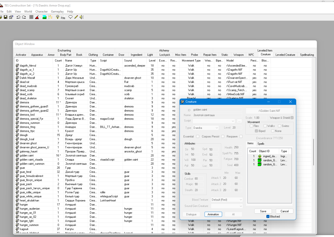This screenshot has width=334, height=237.
Task: Click the Cancel button in Creature dialog
Action: [284, 211]
